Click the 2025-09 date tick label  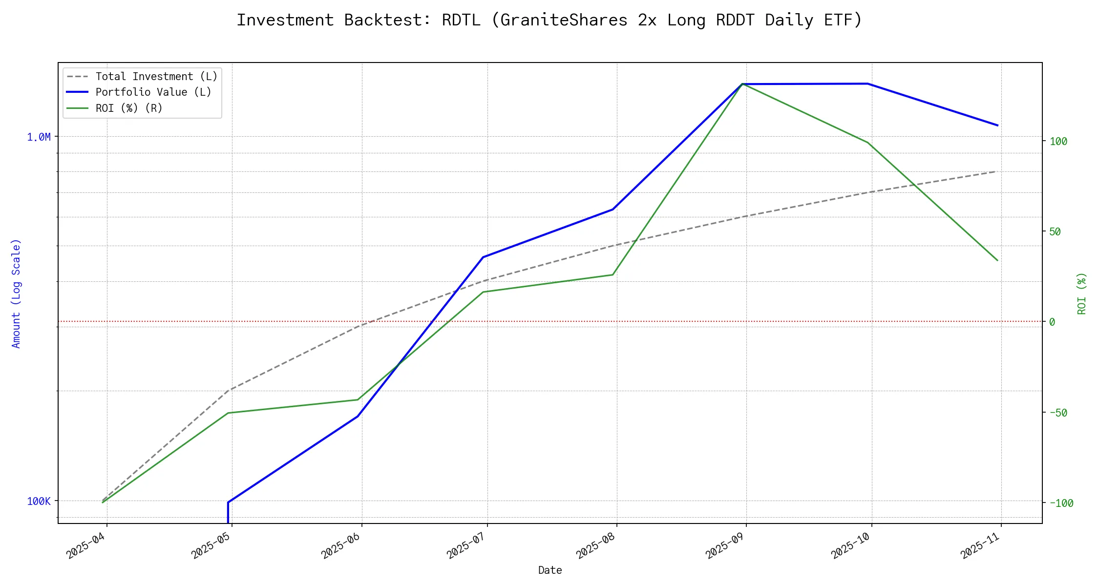pyautogui.click(x=725, y=545)
